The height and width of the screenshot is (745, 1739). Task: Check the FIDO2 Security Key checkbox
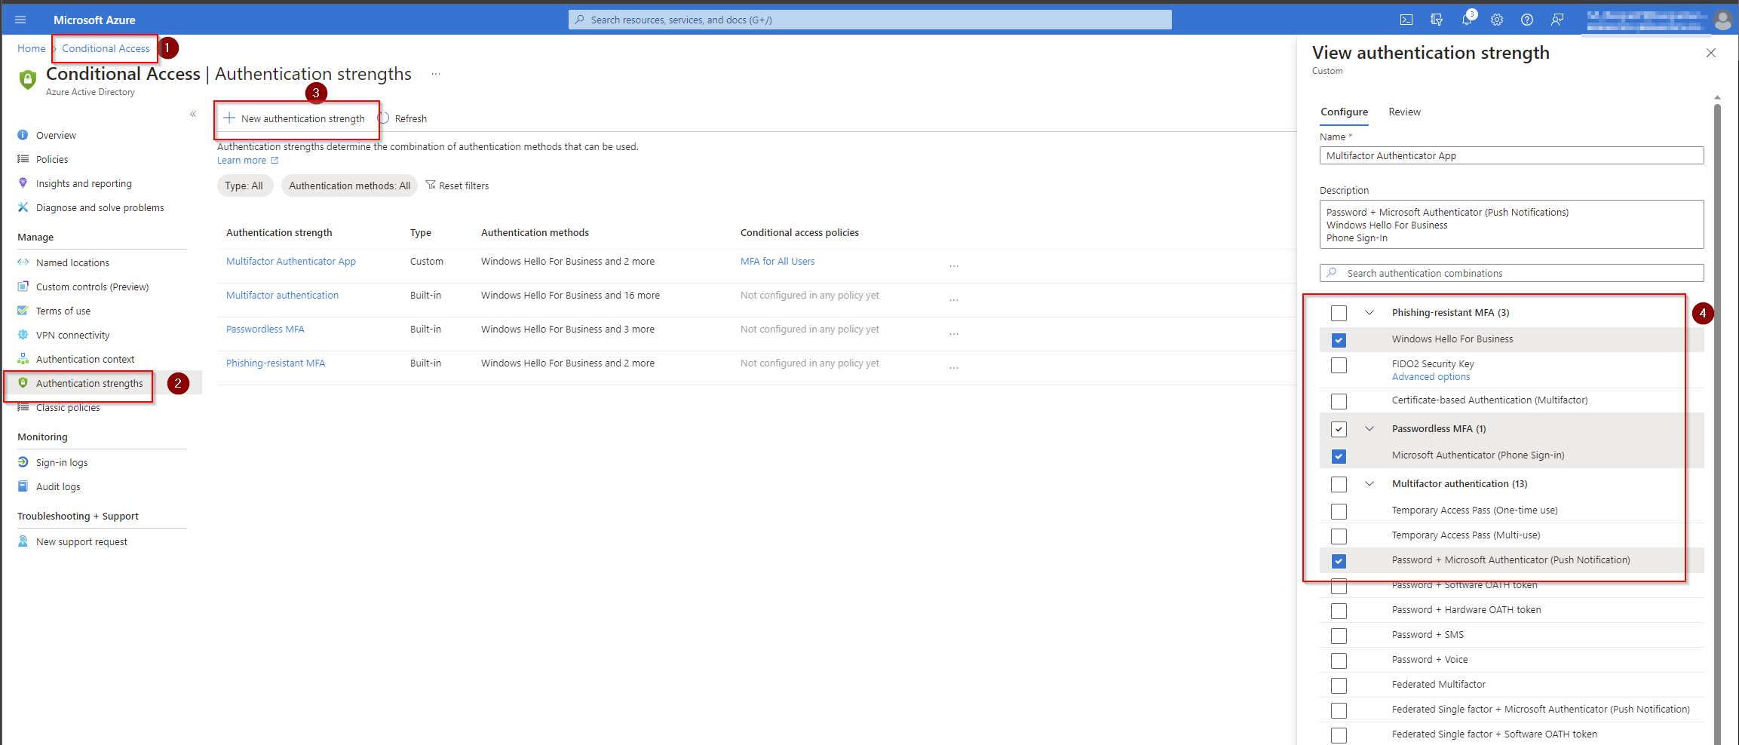(x=1339, y=365)
